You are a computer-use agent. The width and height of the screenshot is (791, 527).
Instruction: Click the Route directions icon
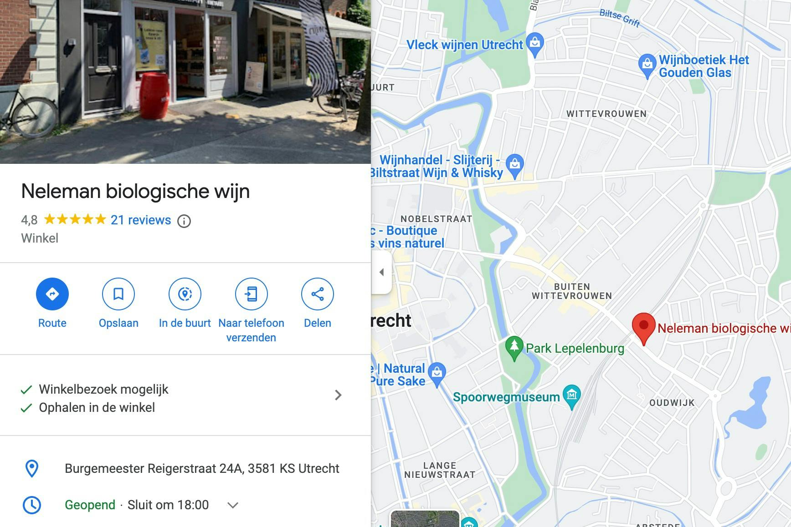(x=52, y=294)
